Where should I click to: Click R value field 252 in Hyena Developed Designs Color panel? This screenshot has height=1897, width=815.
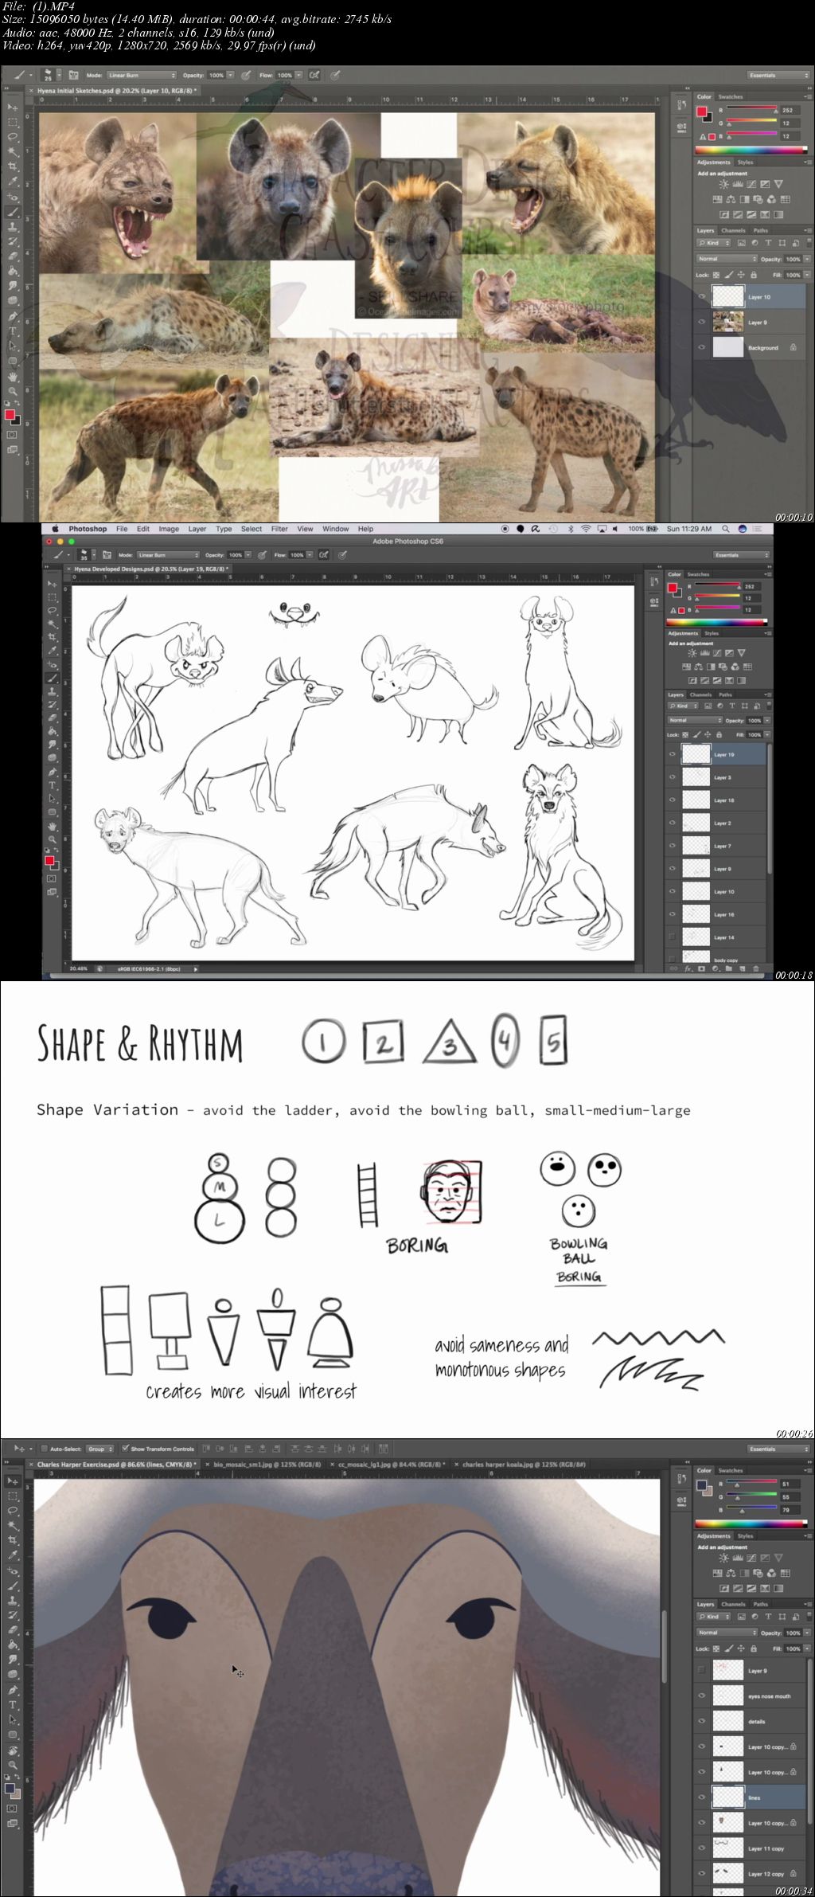click(751, 586)
